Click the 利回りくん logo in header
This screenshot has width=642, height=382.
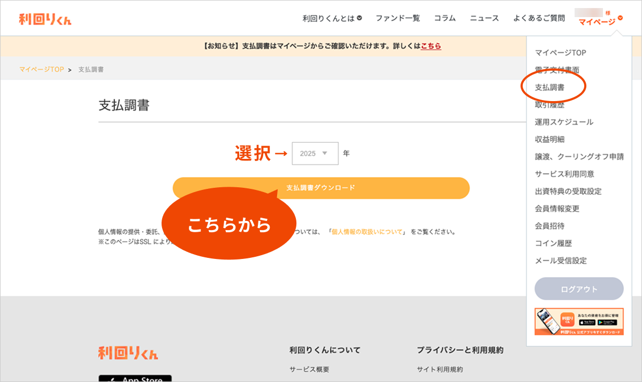tap(45, 19)
